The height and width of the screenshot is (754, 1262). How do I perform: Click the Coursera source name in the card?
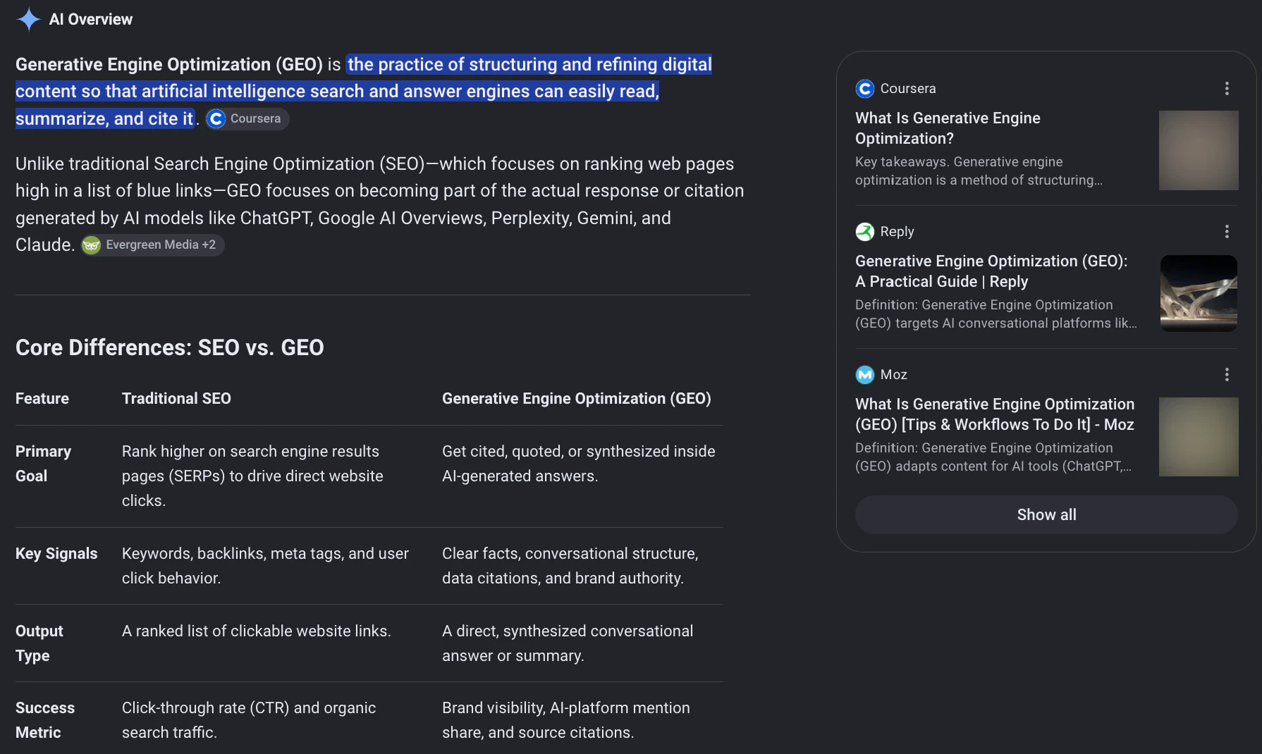[908, 89]
